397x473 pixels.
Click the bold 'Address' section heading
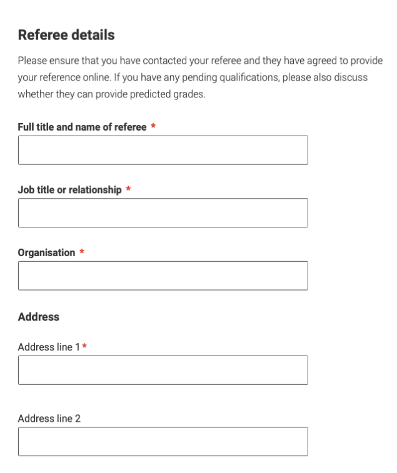point(39,317)
